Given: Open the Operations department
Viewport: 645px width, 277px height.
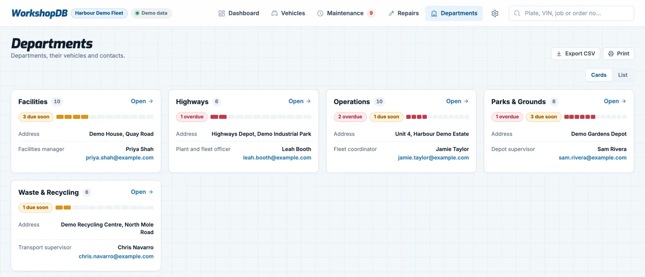Looking at the screenshot, I should click(457, 101).
